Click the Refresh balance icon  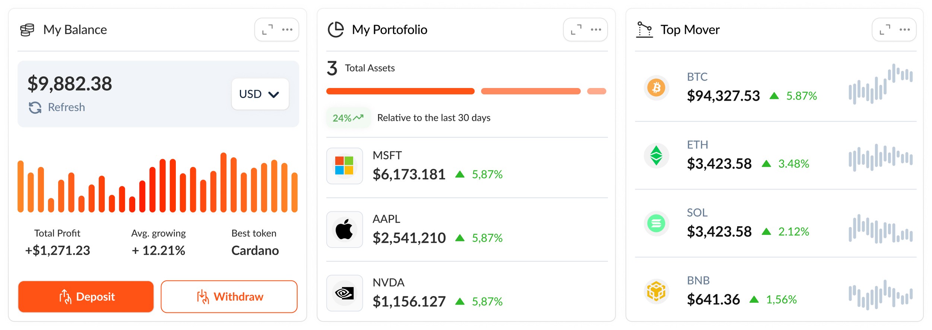[35, 108]
